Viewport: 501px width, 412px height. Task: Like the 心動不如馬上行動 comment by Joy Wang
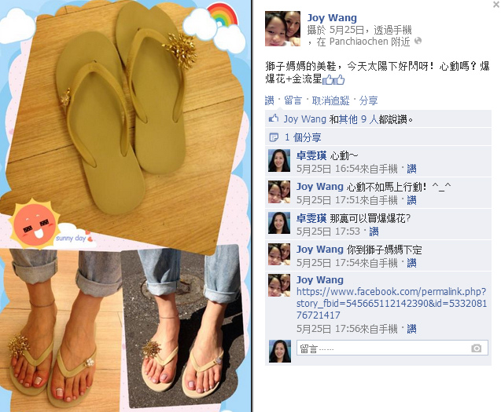click(x=411, y=200)
